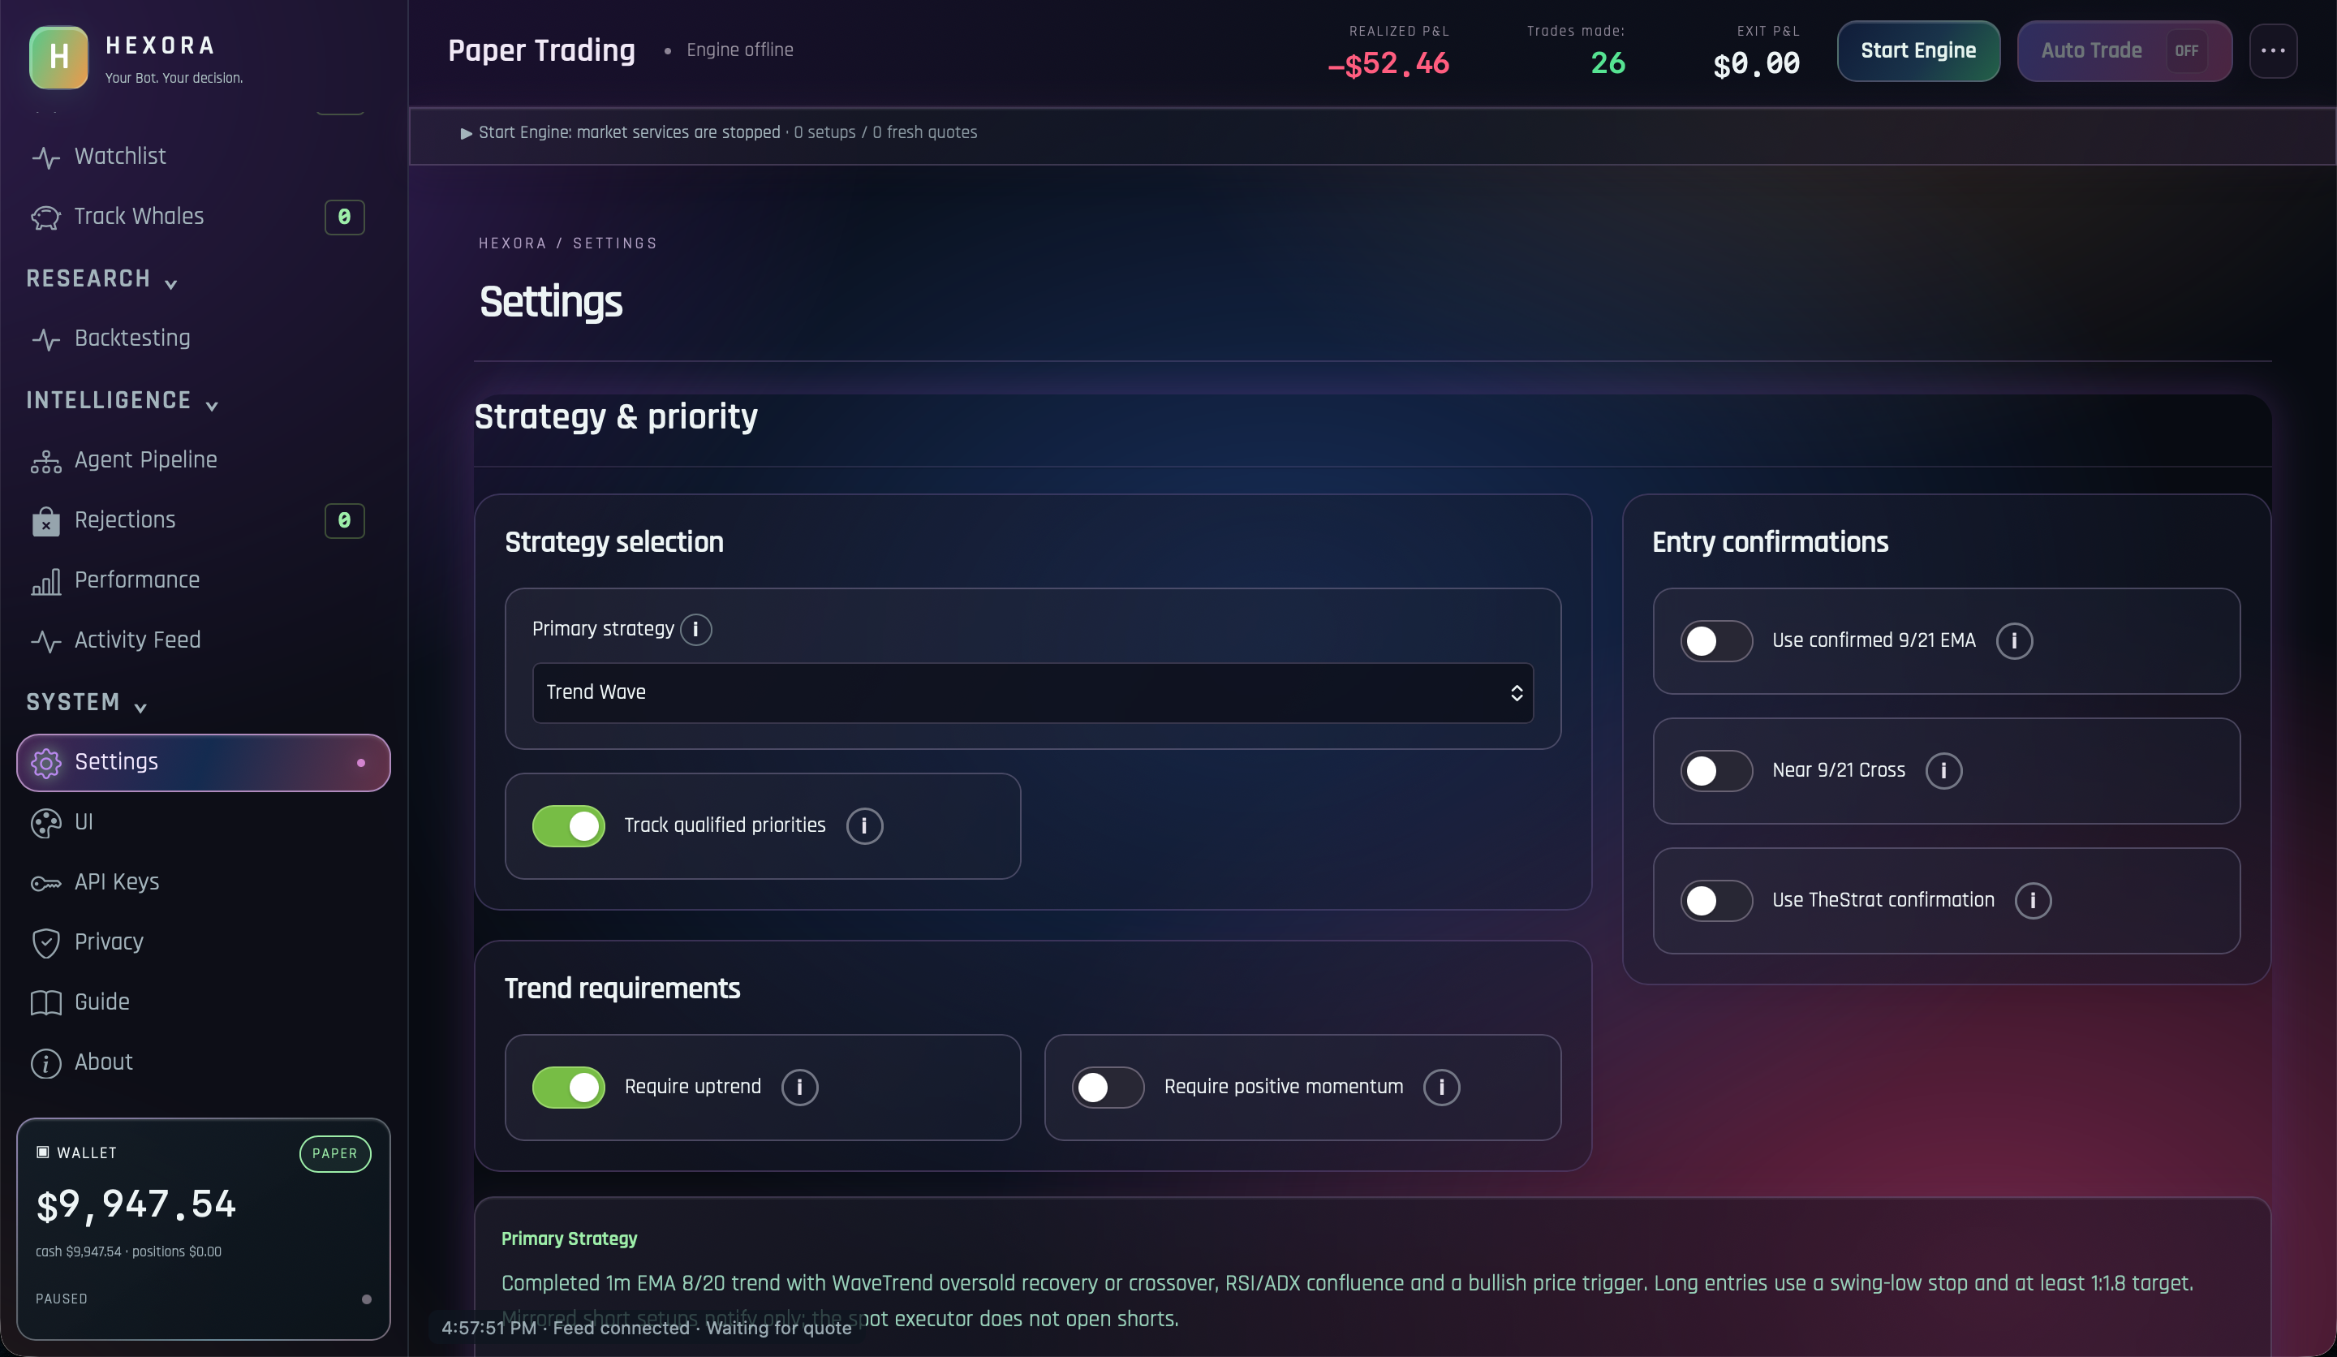Click the Trades made value 26
The width and height of the screenshot is (2337, 1357).
1607,64
